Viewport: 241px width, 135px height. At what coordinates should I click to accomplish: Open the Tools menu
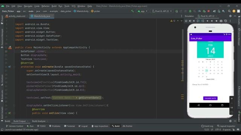point(67,6)
